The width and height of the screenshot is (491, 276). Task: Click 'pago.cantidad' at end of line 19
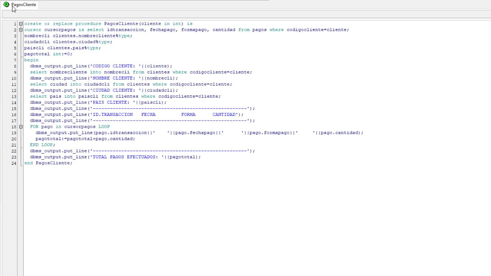point(339,133)
